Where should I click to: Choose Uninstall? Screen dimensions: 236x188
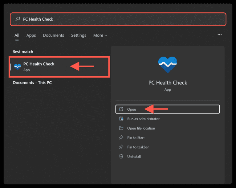167,156
